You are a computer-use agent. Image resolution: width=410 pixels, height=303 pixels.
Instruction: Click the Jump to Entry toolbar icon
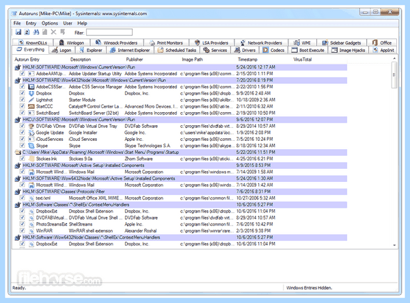point(62,32)
